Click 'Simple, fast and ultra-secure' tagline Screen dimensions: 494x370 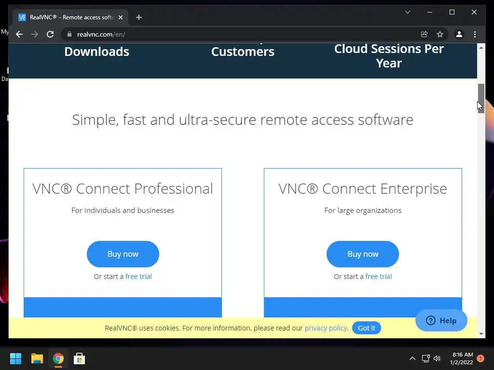tap(243, 119)
